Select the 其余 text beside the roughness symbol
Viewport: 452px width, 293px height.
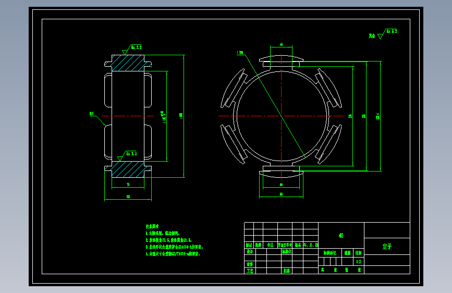click(372, 36)
